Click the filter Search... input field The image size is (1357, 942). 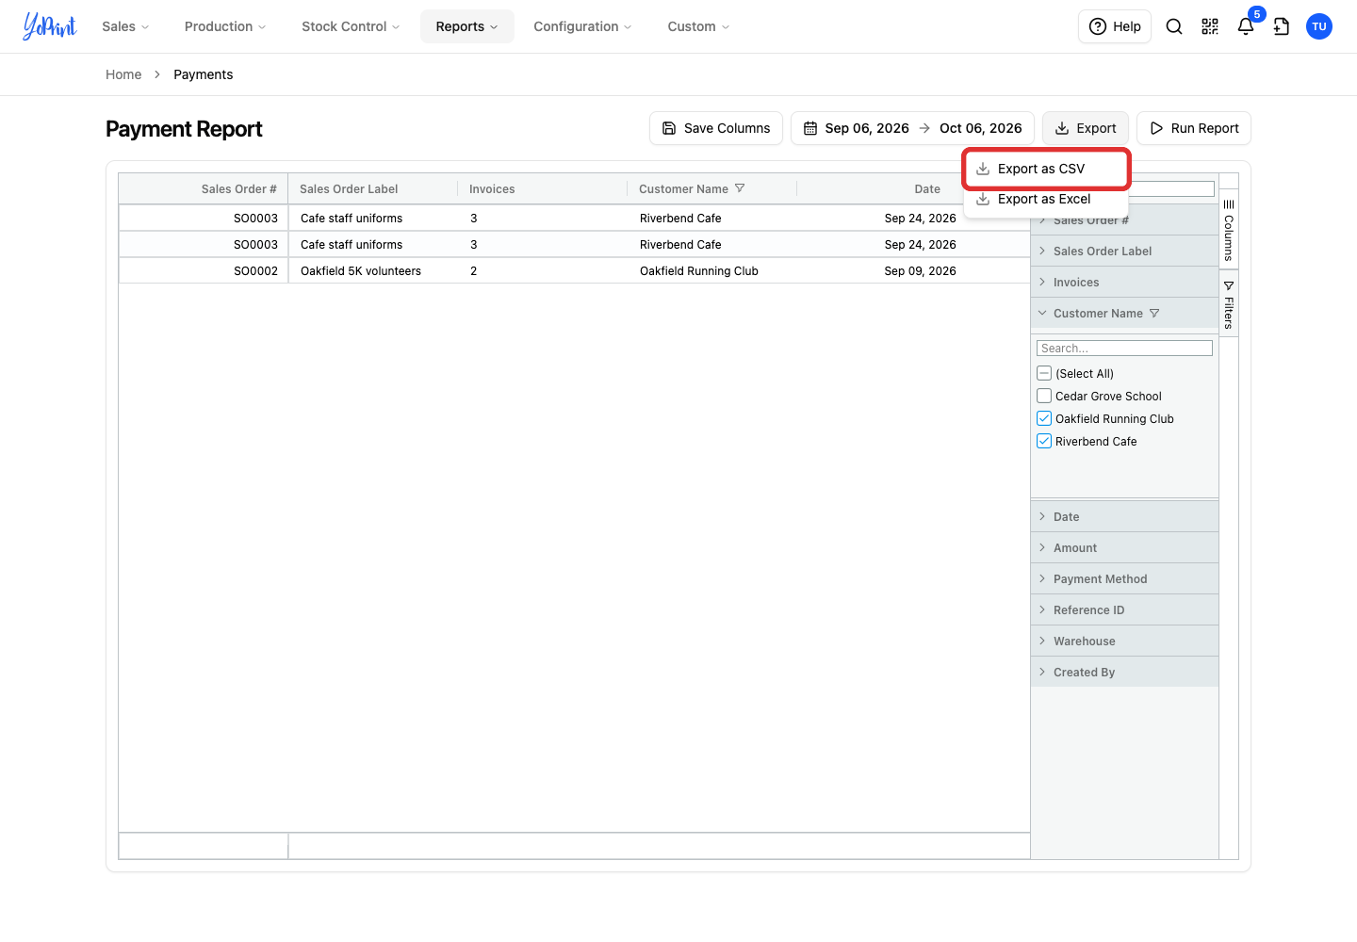(x=1124, y=349)
